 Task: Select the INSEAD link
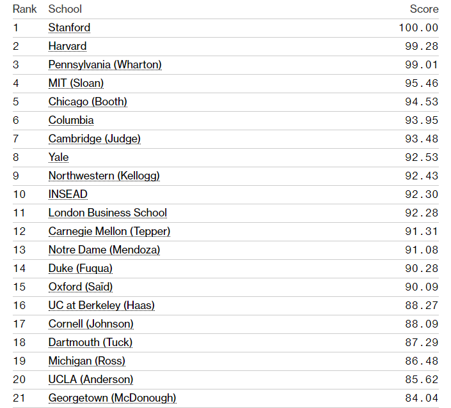[x=68, y=194]
